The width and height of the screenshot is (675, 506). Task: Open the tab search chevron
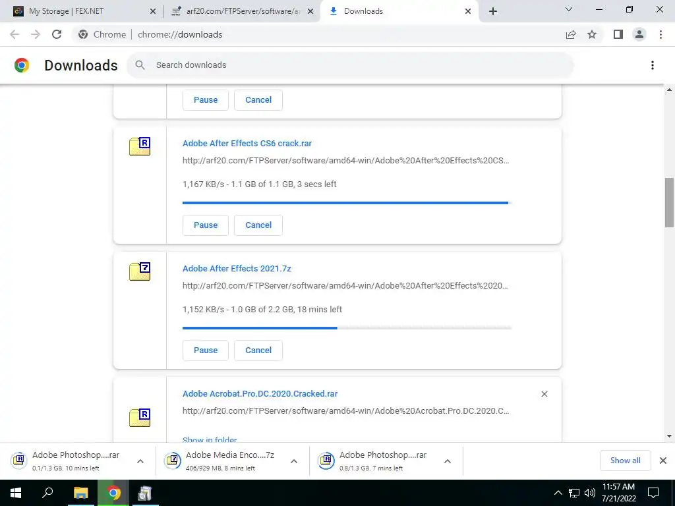coord(569,9)
